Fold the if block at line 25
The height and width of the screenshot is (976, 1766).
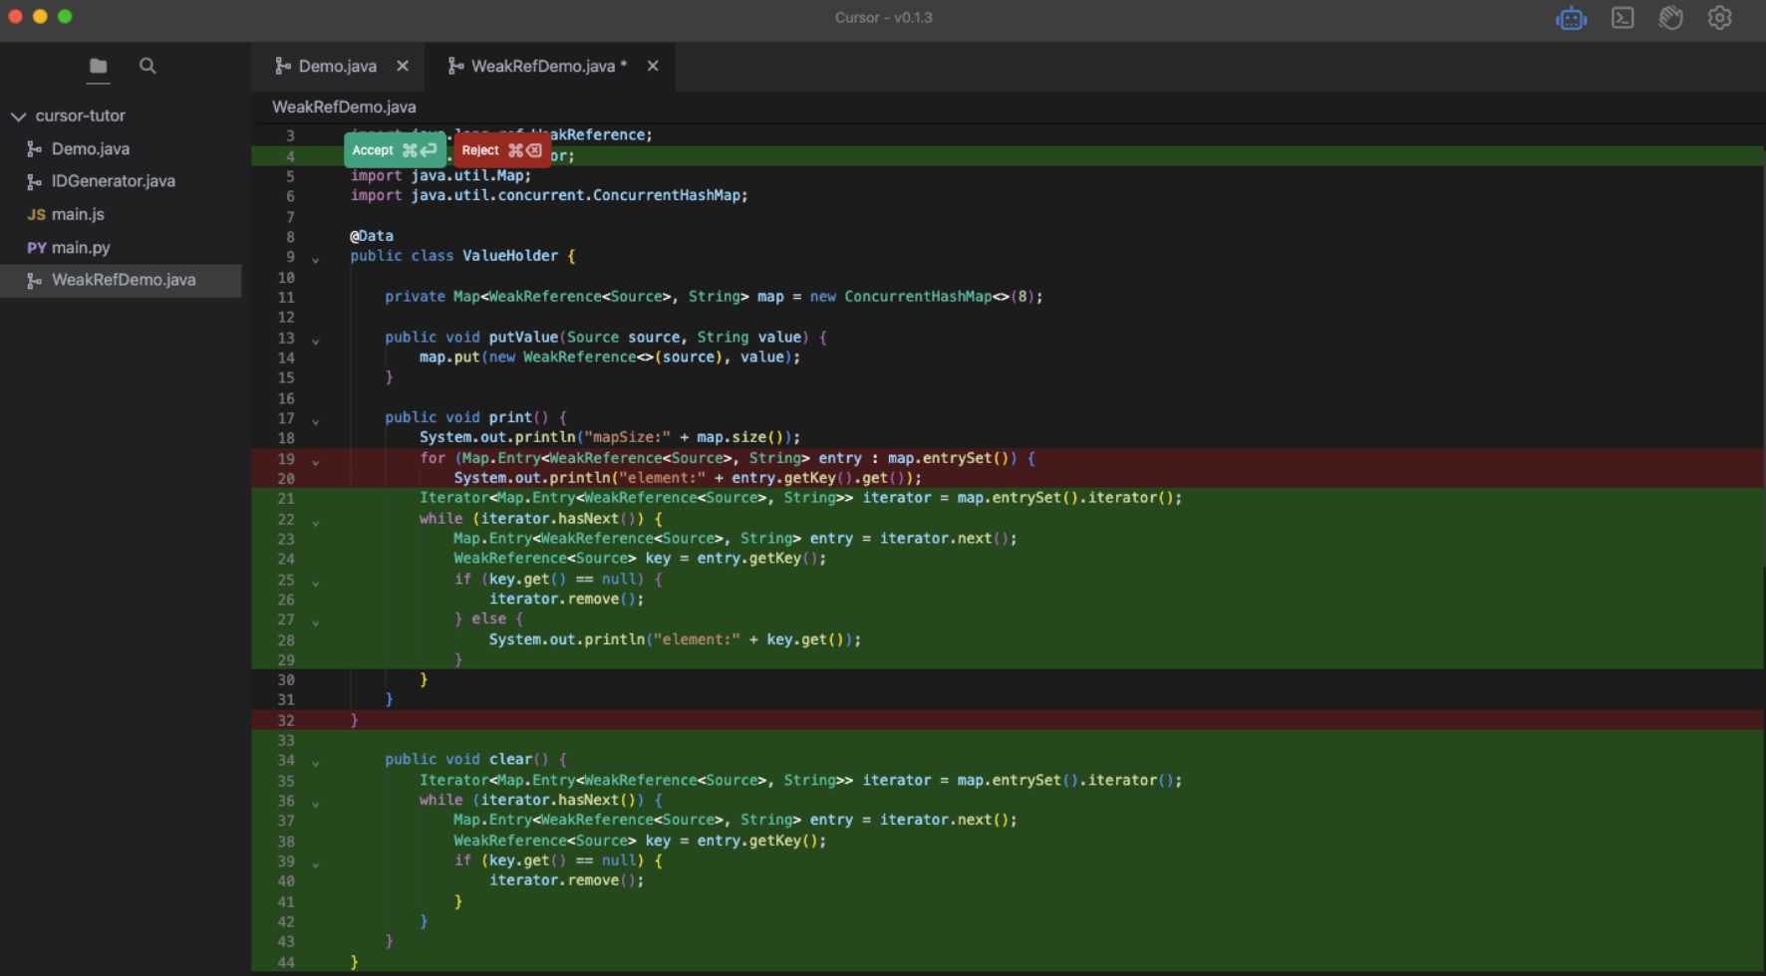(x=316, y=584)
